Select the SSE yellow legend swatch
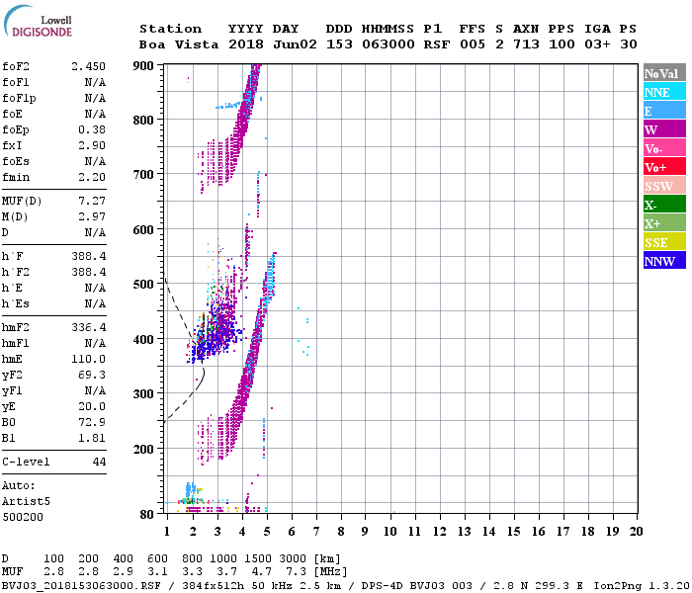This screenshot has height=593, width=692. click(x=664, y=242)
